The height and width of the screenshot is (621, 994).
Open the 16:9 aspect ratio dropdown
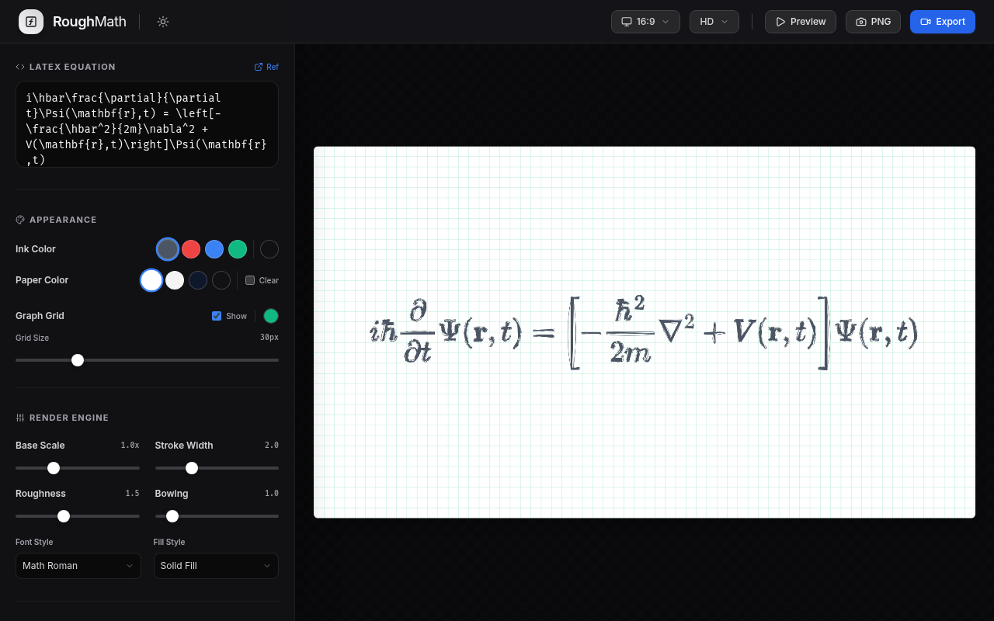(x=645, y=22)
